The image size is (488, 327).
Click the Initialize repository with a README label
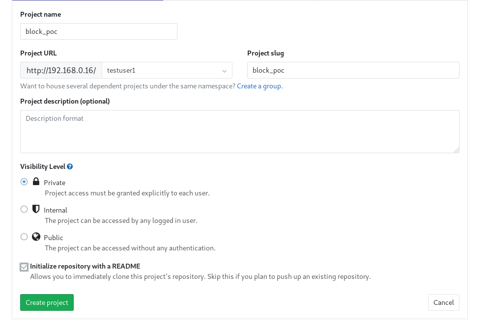86,267
